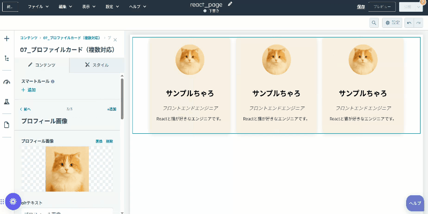Open the add module plus icon in sidebar
The width and height of the screenshot is (428, 214).
(7, 39)
